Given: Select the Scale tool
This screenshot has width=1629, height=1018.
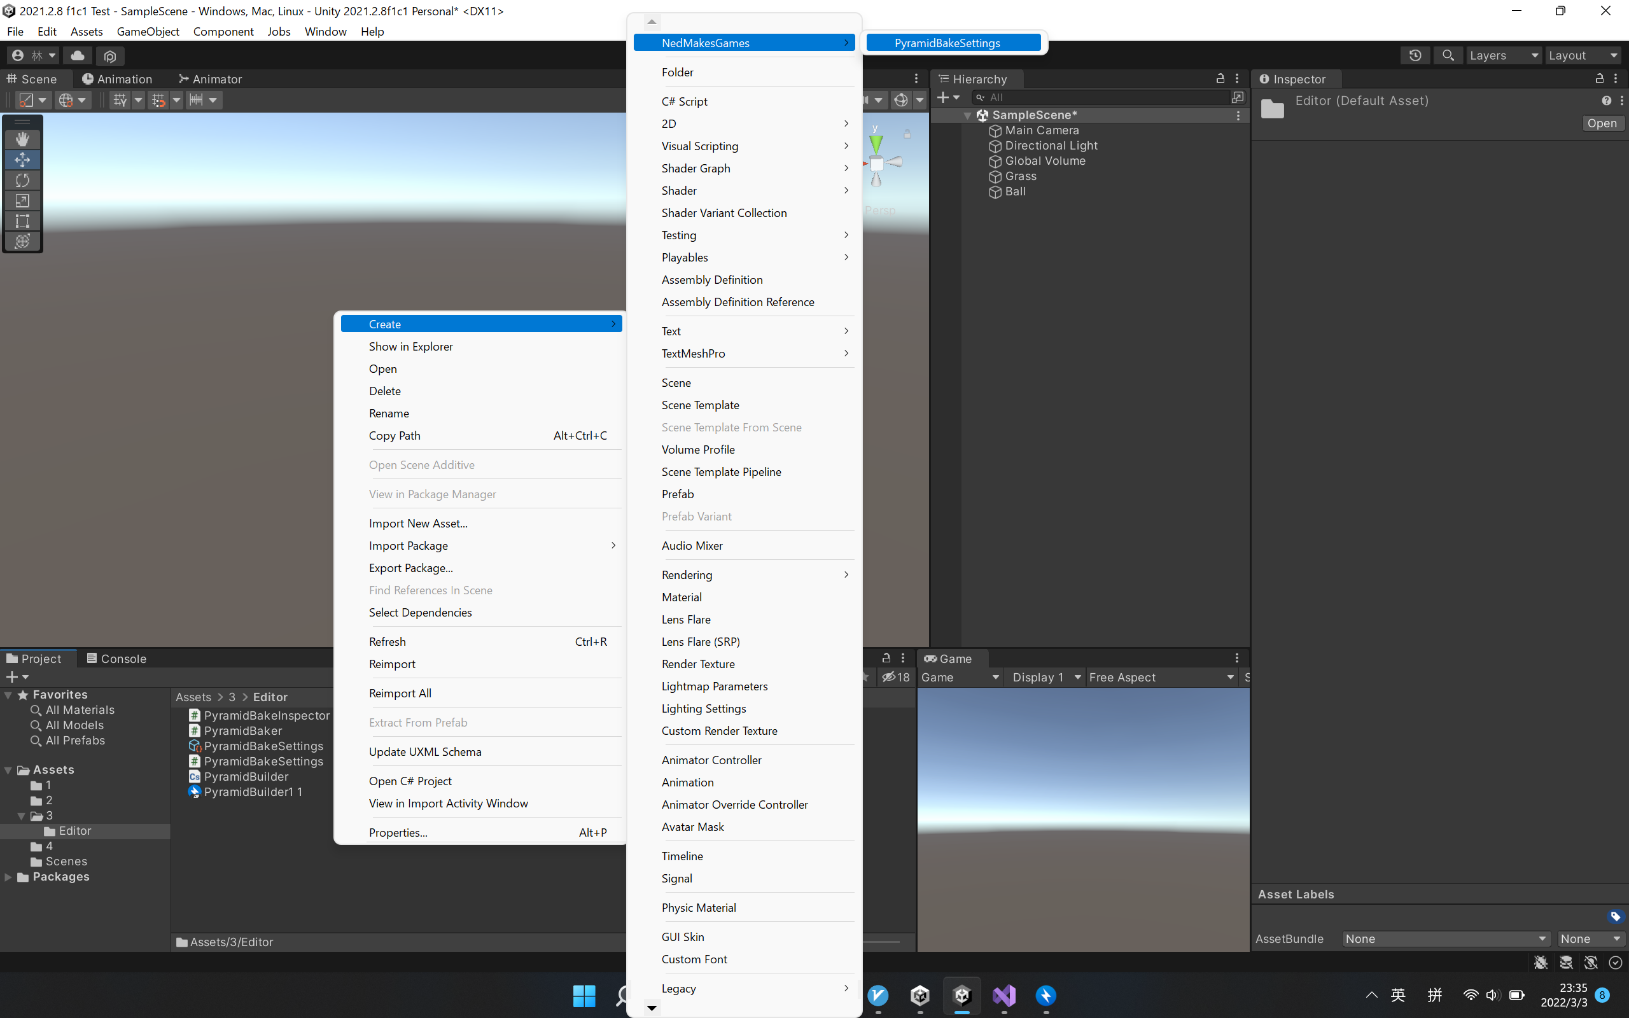Looking at the screenshot, I should coord(22,200).
